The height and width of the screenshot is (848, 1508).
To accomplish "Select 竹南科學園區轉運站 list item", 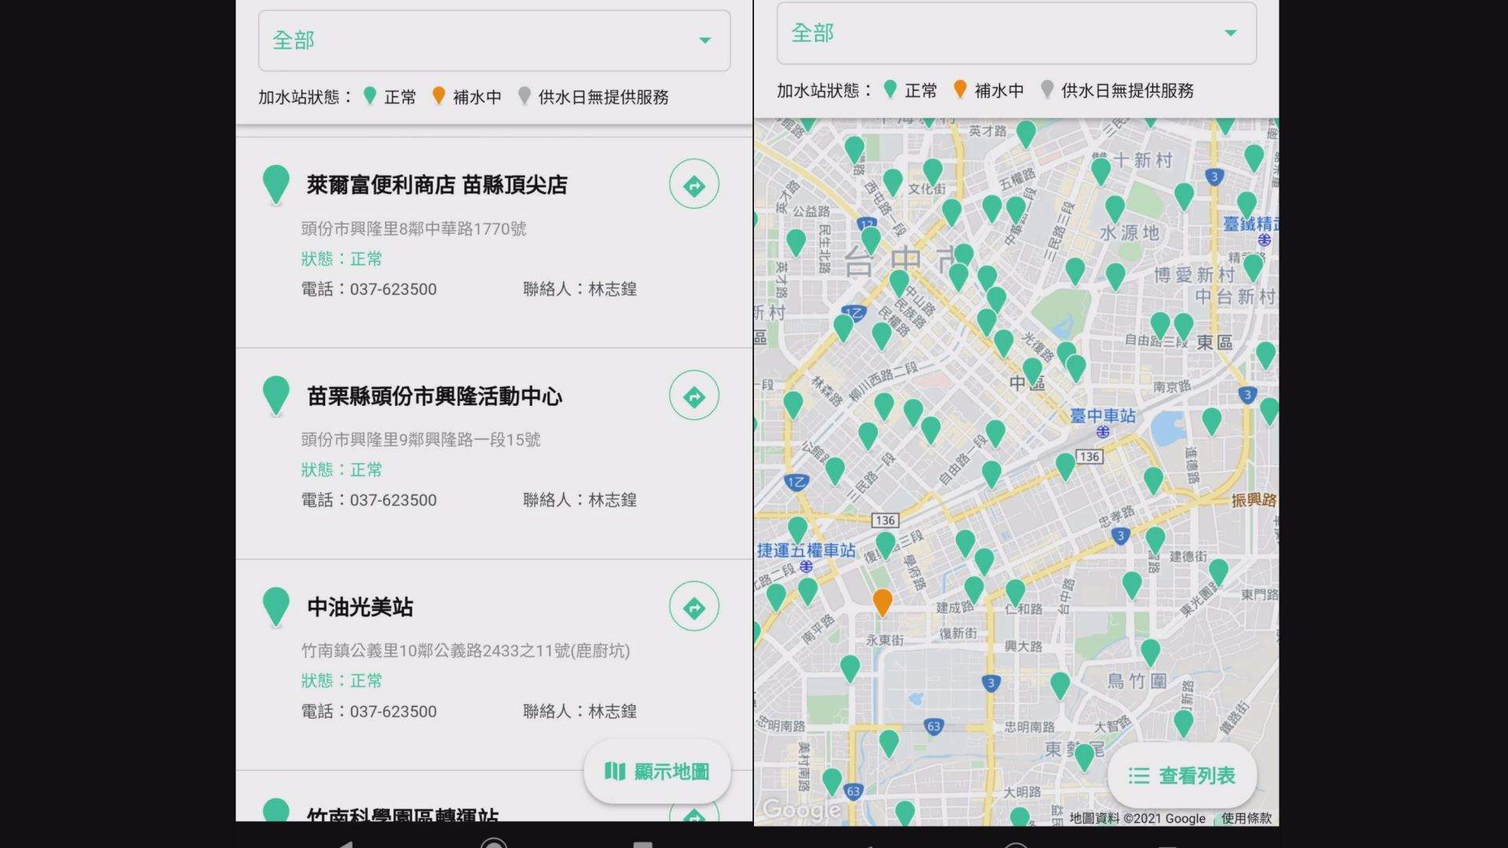I will pos(402,813).
